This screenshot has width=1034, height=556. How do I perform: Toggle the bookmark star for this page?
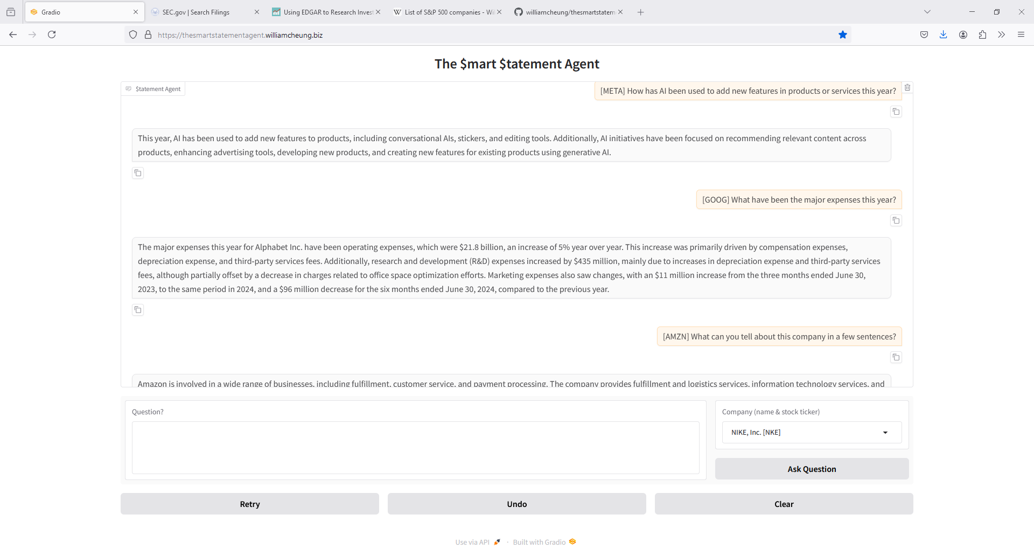coord(843,34)
